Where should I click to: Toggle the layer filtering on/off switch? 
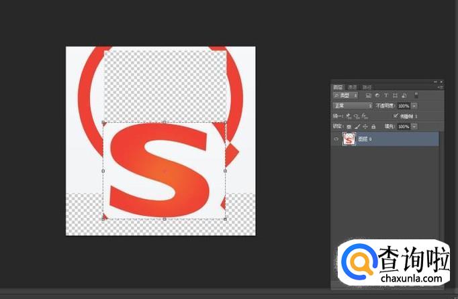(416, 95)
